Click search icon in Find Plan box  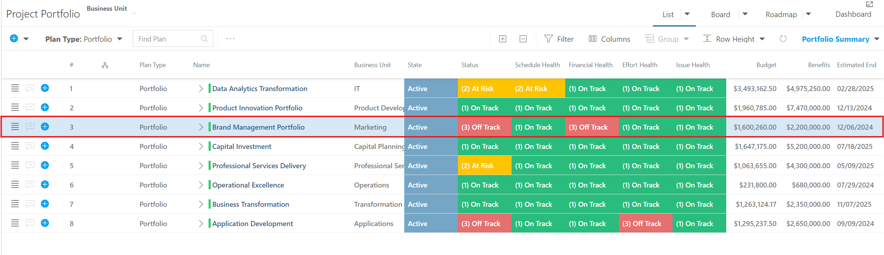[204, 39]
